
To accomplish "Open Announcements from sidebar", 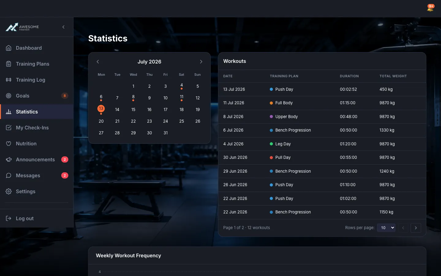I will click(37, 159).
